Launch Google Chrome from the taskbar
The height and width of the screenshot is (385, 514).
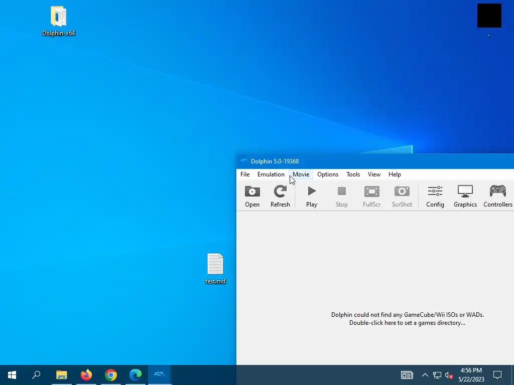(x=111, y=375)
